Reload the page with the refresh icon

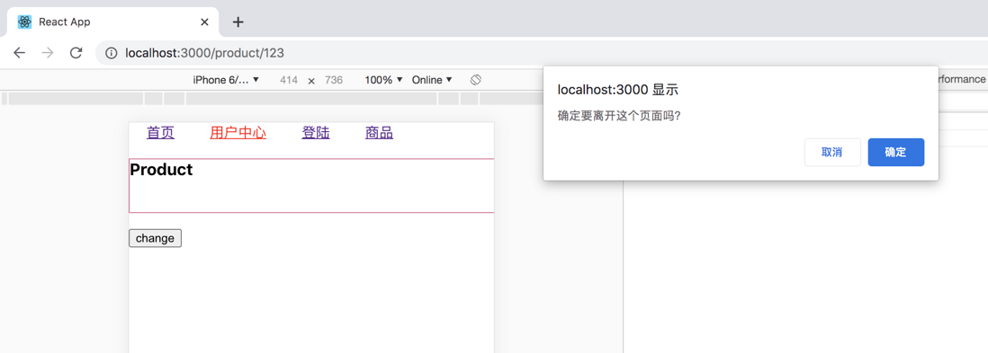pyautogui.click(x=76, y=53)
